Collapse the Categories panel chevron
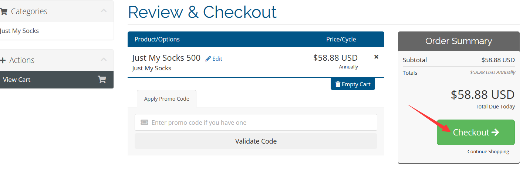 (x=104, y=11)
